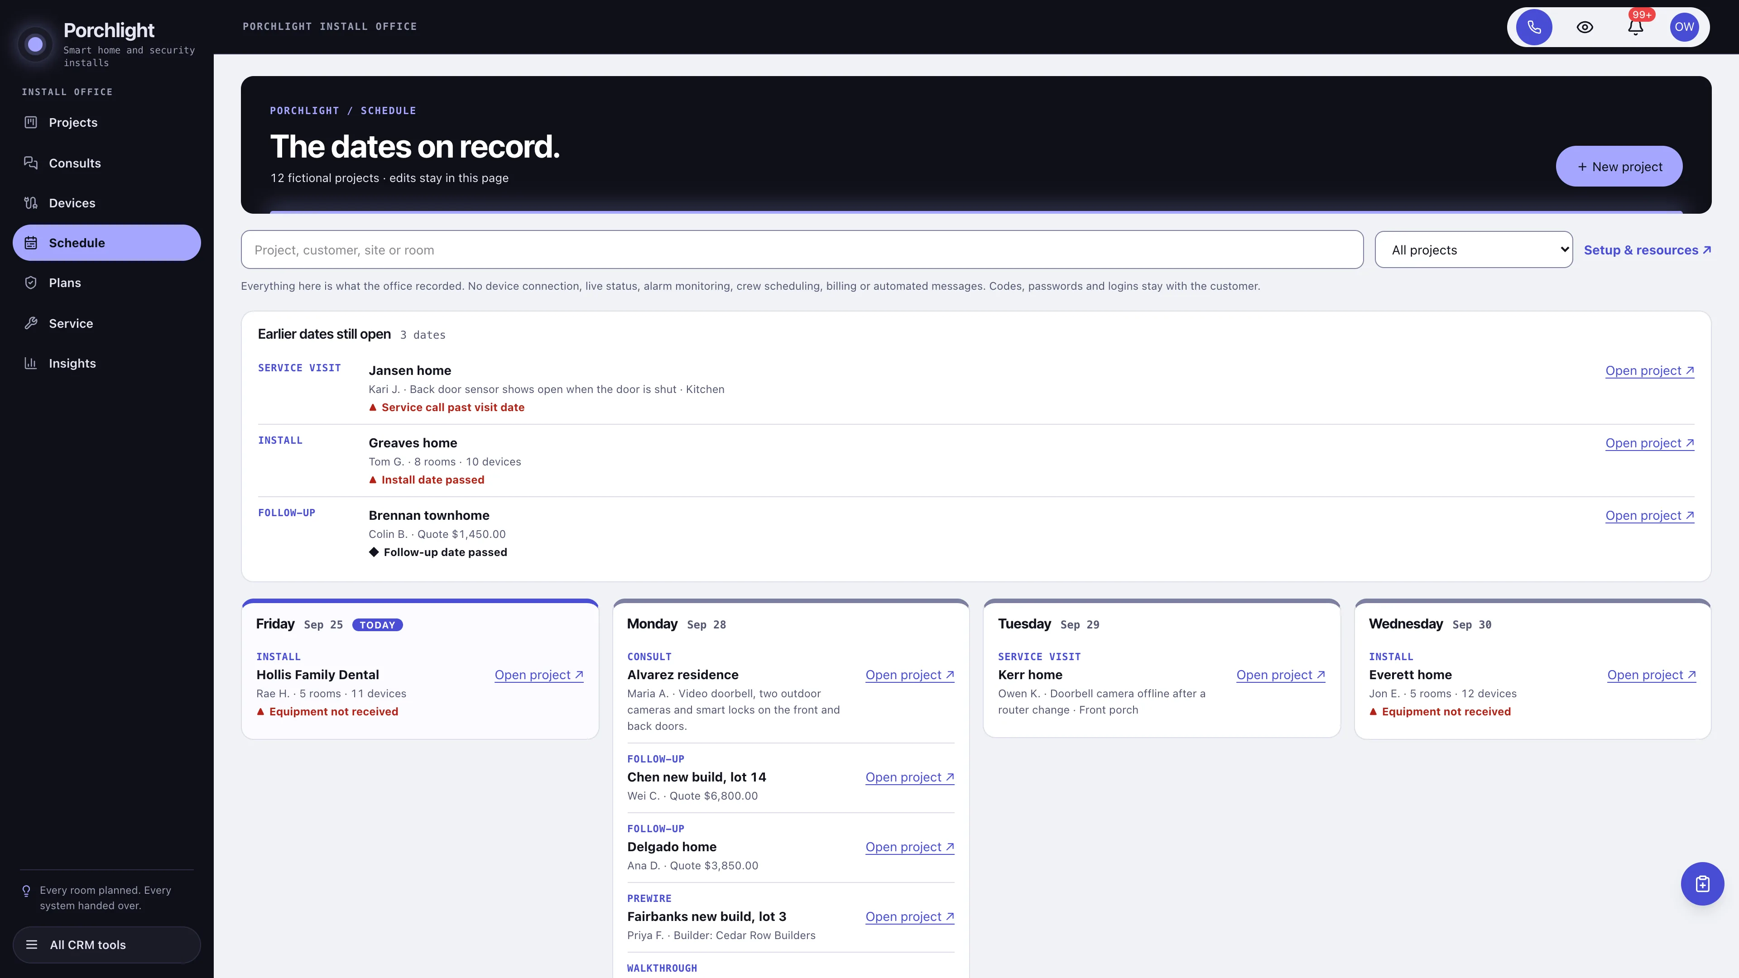Click the Everett home title
This screenshot has width=1739, height=978.
[1410, 675]
